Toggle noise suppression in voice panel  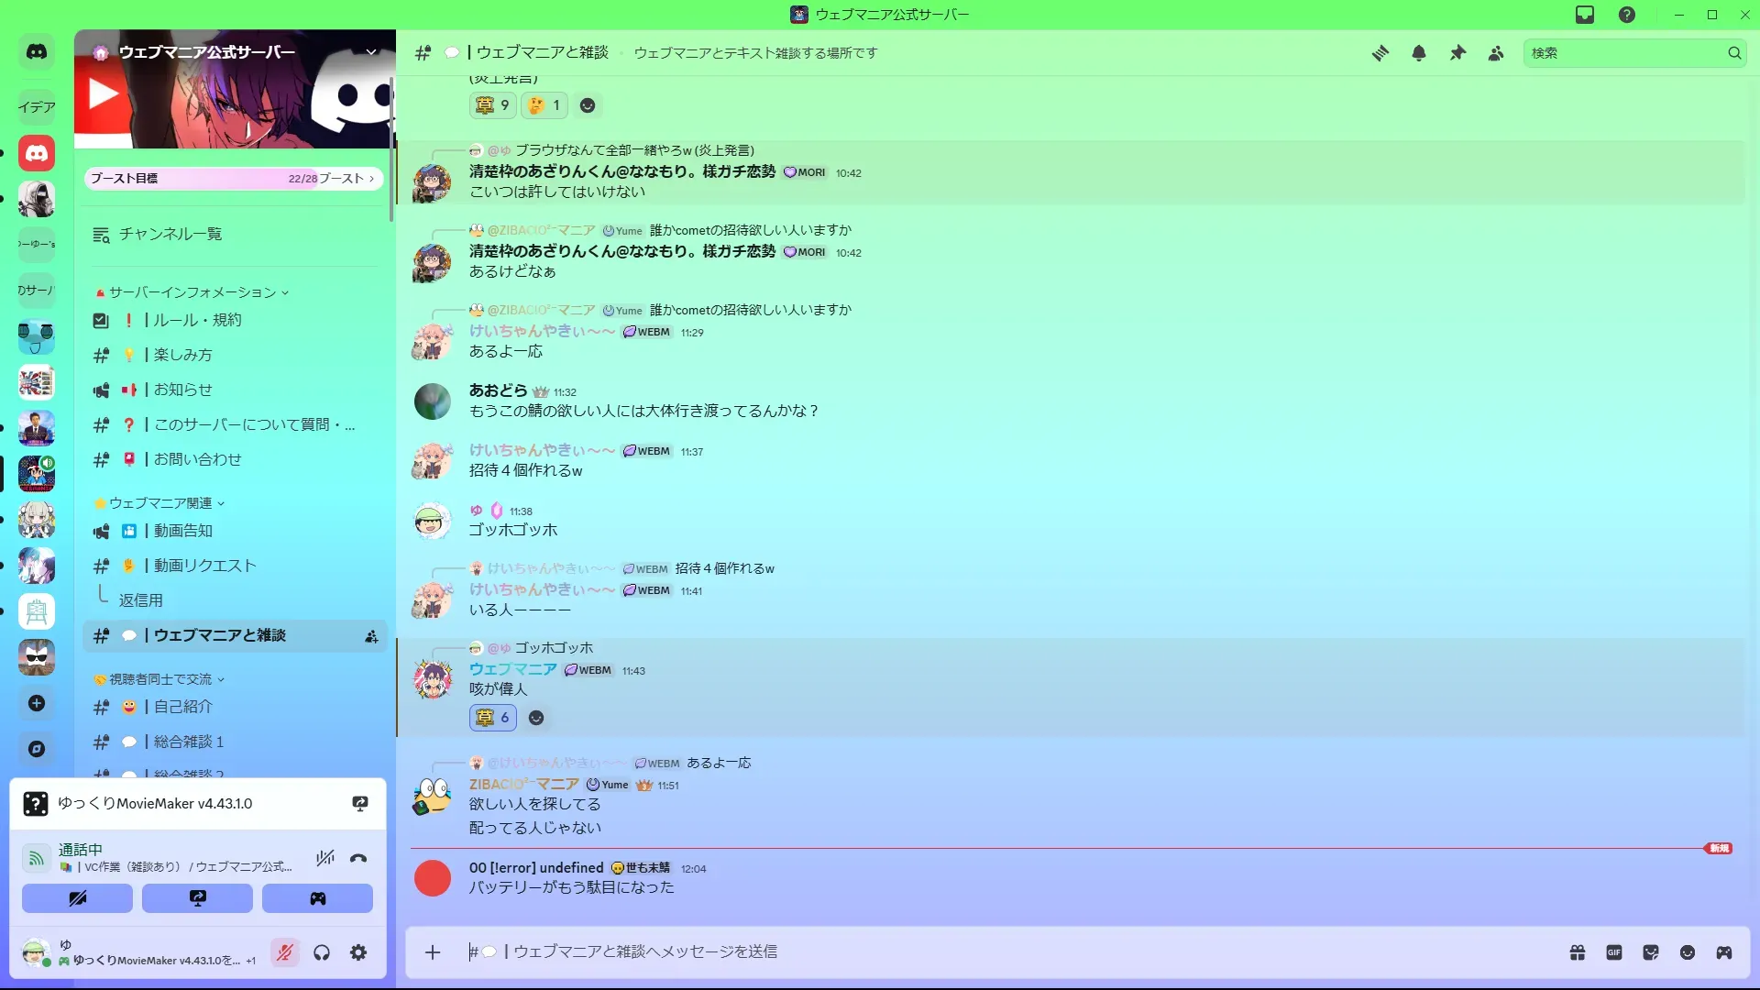point(324,859)
